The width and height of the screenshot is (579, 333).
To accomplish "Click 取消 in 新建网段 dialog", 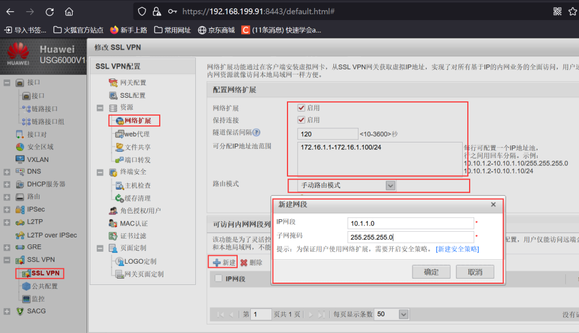I will pyautogui.click(x=475, y=272).
